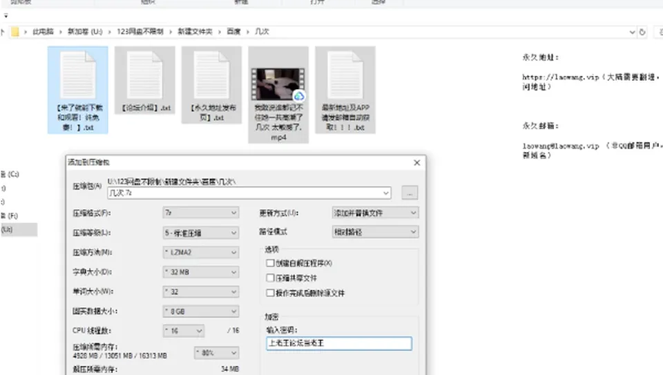The height and width of the screenshot is (375, 663).
Task: Click 永久地址 heading in preview pane
Action: tap(540, 57)
